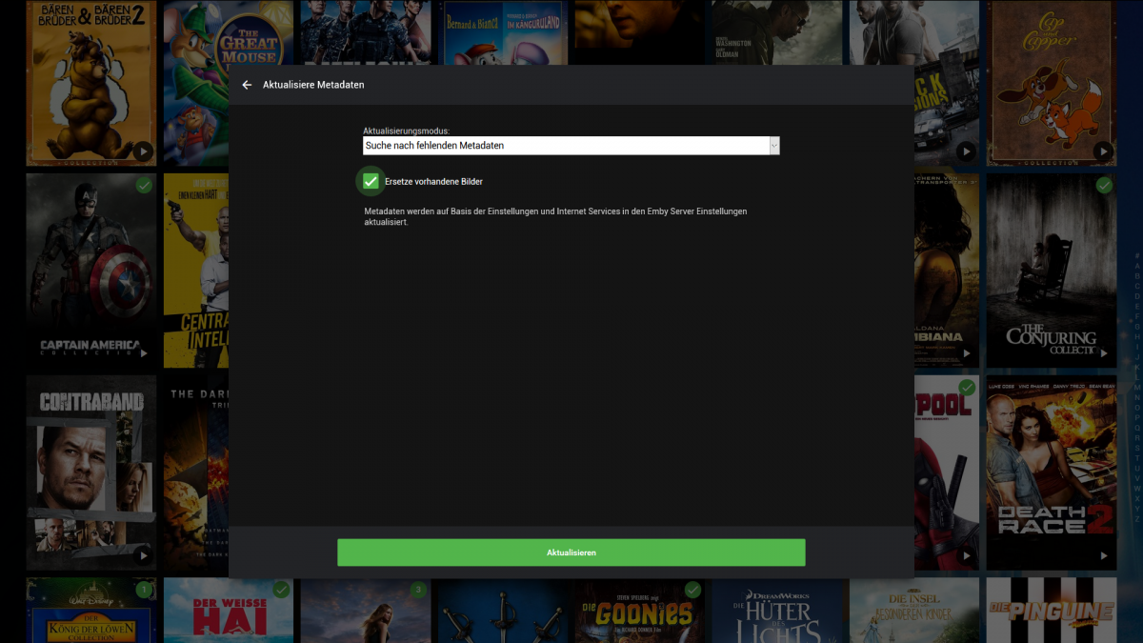Viewport: 1143px width, 643px height.
Task: Open Bernard & Bianca im Känguruland poster
Action: point(503,32)
